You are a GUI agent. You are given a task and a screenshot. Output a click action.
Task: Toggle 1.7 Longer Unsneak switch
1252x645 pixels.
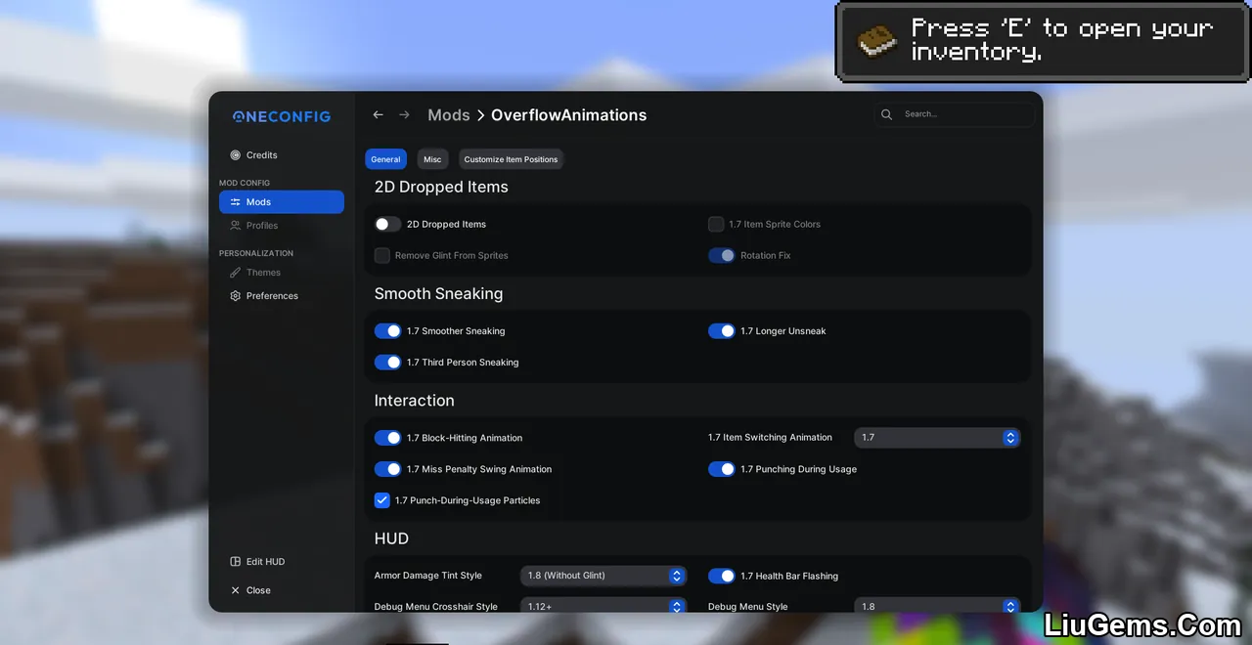[x=721, y=331]
